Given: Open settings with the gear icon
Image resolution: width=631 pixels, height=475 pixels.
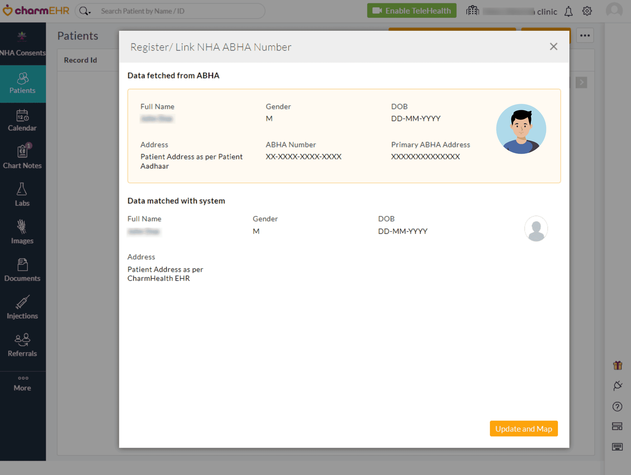Looking at the screenshot, I should (x=587, y=11).
